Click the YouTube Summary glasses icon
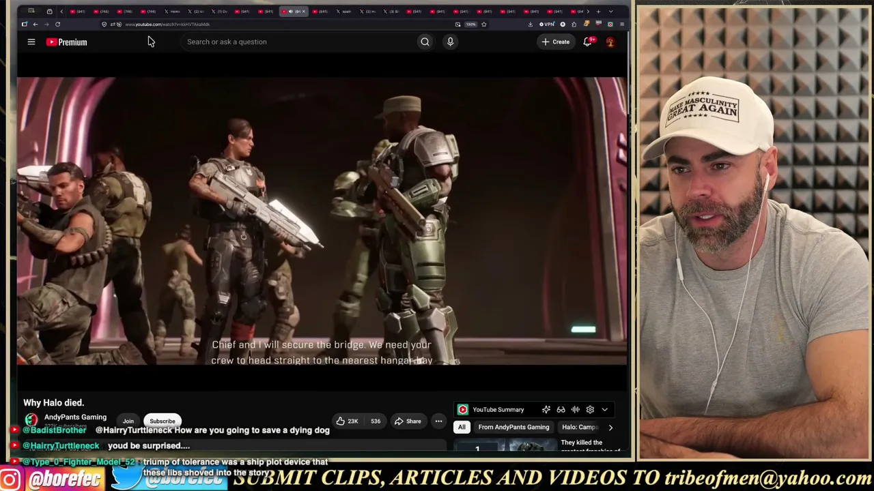Screen dimensions: 874x491 [561, 410]
